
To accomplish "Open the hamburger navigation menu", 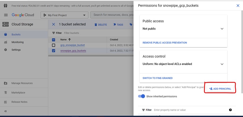I will 6,15.
